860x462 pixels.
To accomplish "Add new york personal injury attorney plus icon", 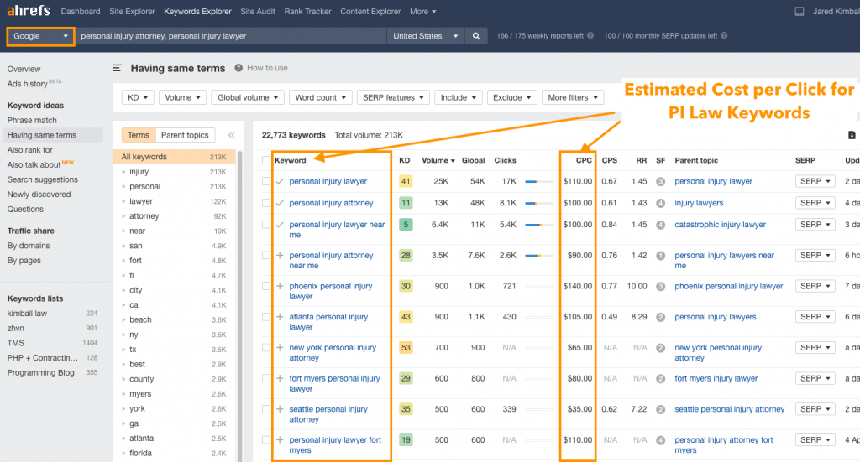I will (x=280, y=347).
